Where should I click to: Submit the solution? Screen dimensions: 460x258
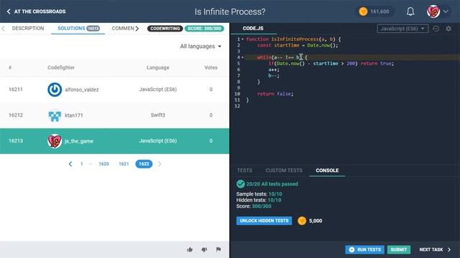point(399,249)
